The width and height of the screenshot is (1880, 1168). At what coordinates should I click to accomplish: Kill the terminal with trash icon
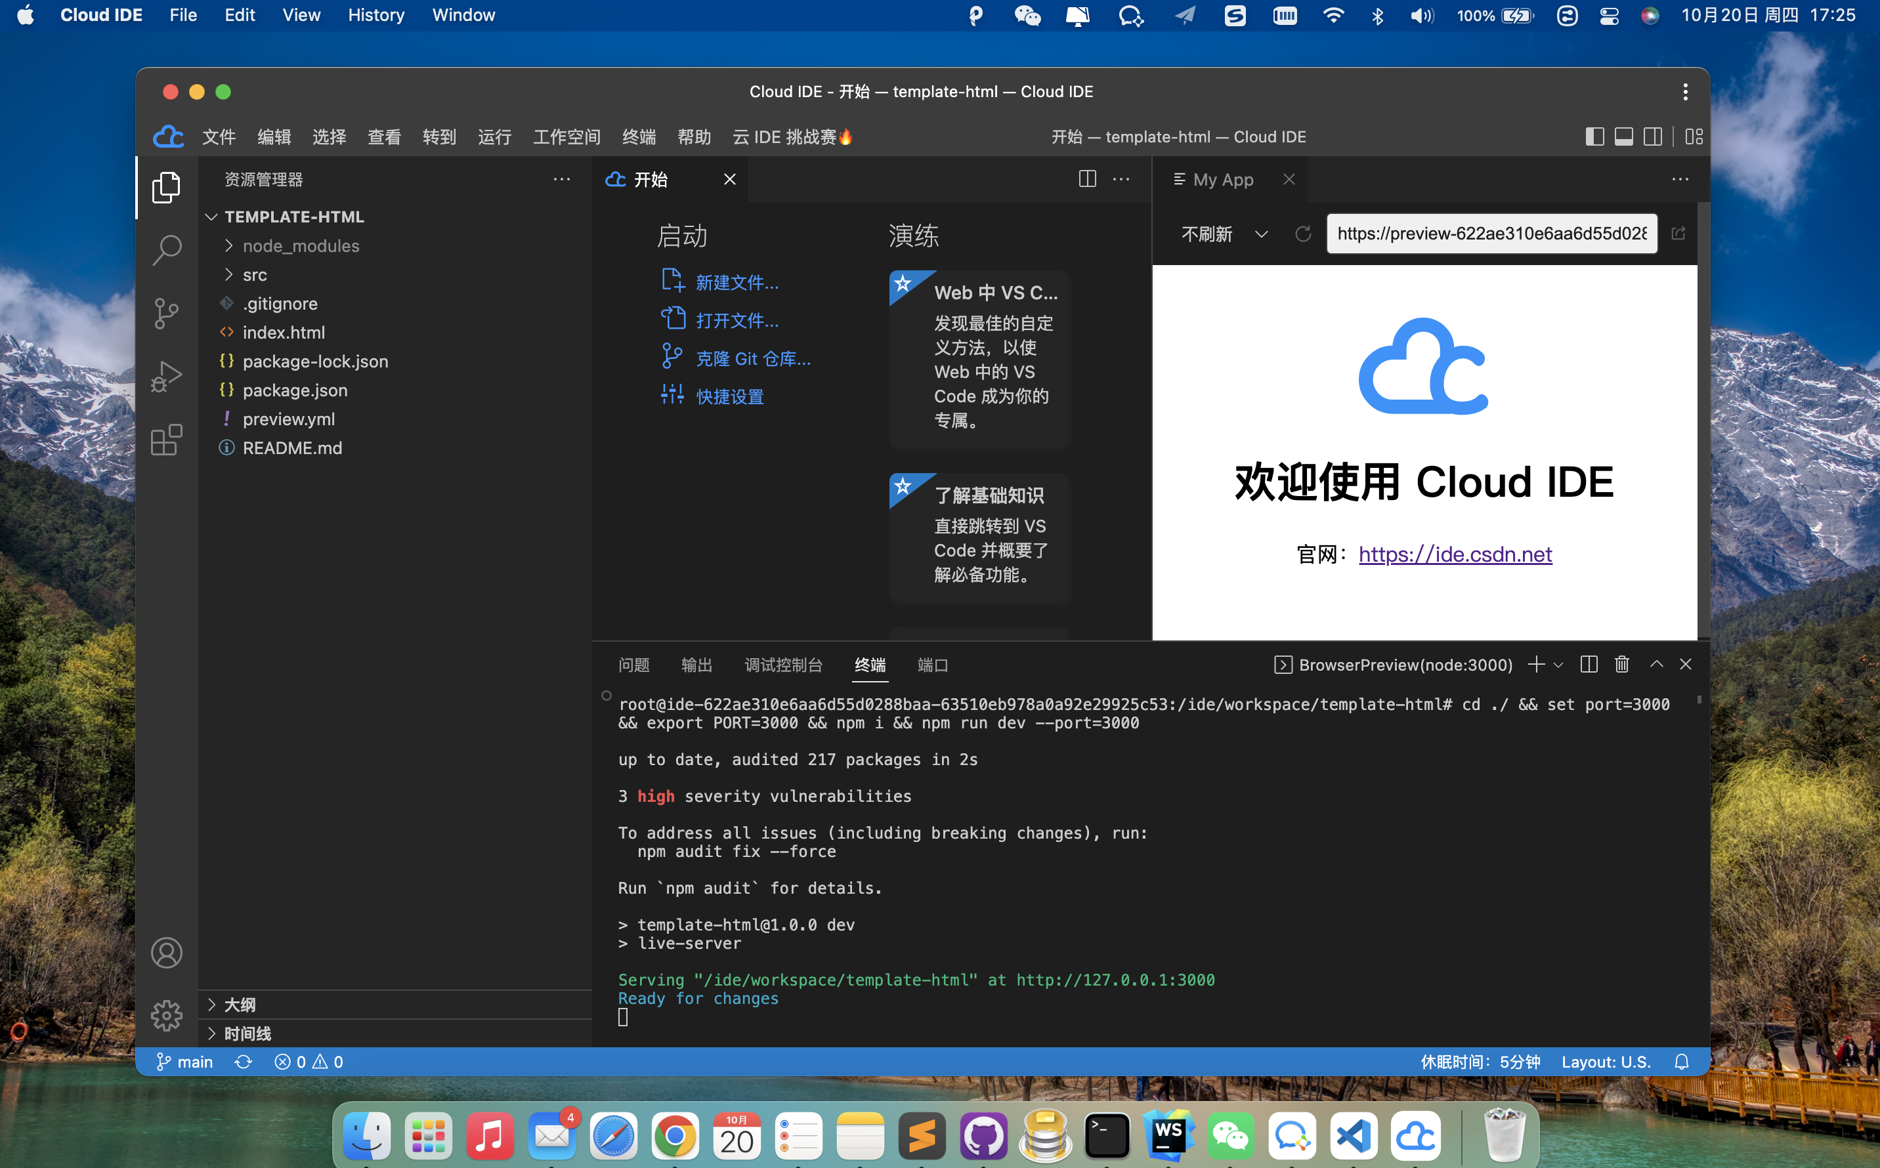(1622, 664)
